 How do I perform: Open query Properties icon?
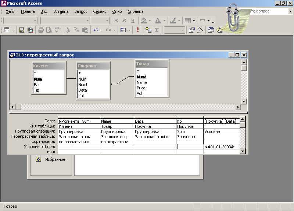(191, 30)
